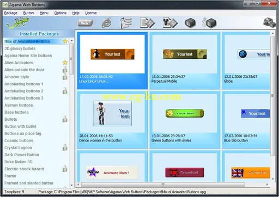Select the Dark Power Button package
This screenshot has width=279, height=197.
click(36, 155)
